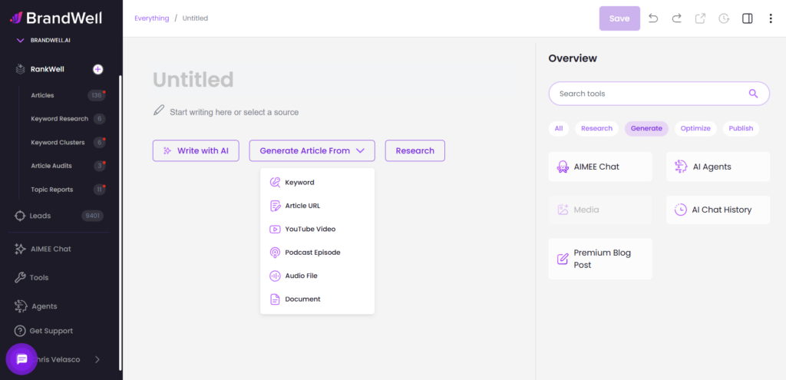786x380 pixels.
Task: Click the Keyword magnifier icon in dropdown
Action: (275, 183)
